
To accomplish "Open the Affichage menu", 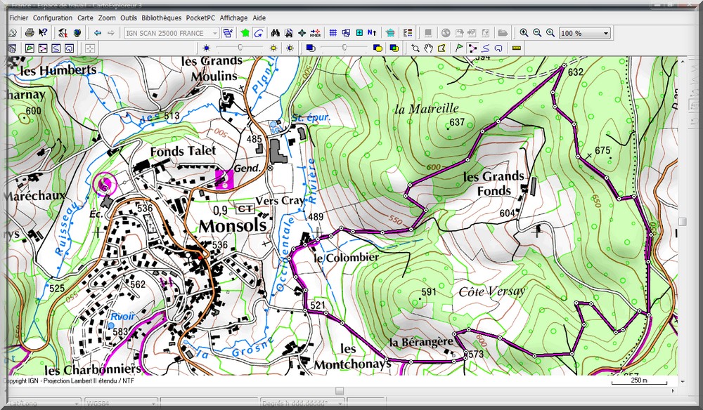I will click(x=233, y=18).
